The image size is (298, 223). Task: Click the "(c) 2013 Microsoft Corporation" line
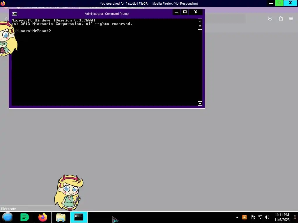point(72,24)
